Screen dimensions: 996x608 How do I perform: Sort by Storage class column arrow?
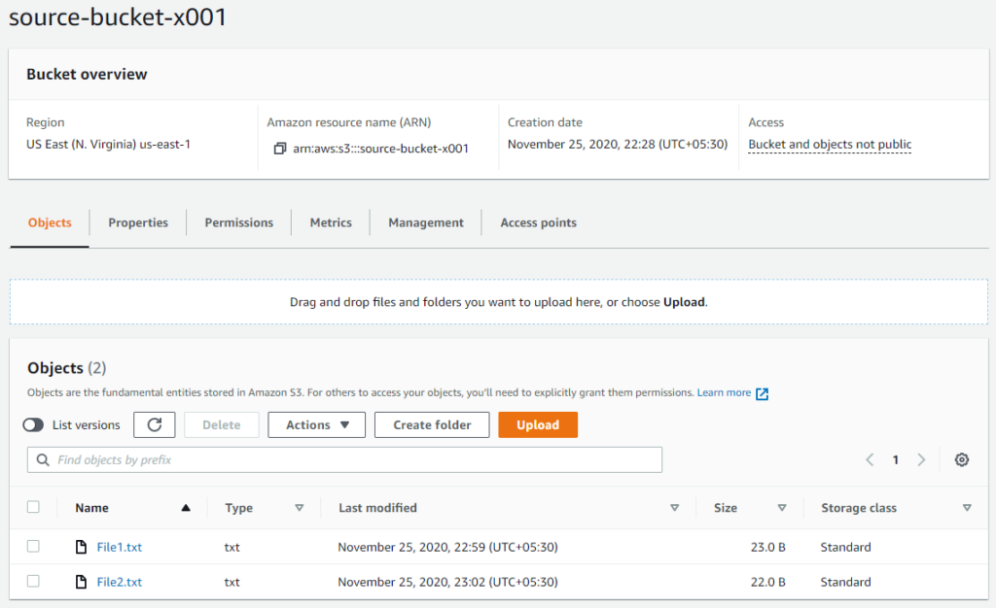coord(967,508)
